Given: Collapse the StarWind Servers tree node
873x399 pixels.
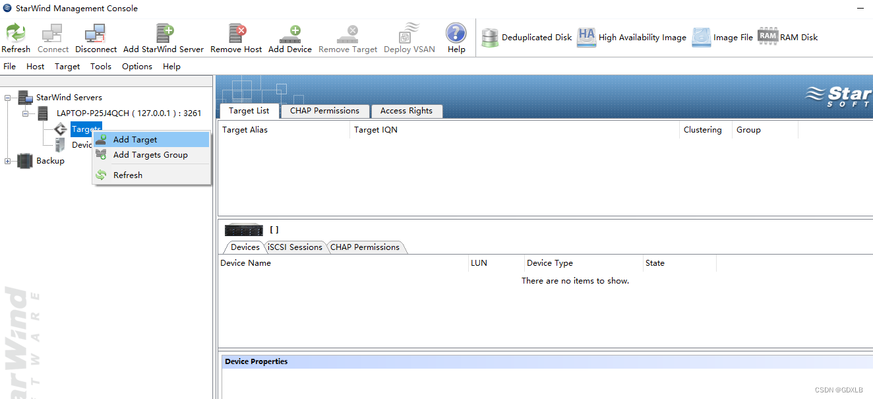Looking at the screenshot, I should coord(8,98).
